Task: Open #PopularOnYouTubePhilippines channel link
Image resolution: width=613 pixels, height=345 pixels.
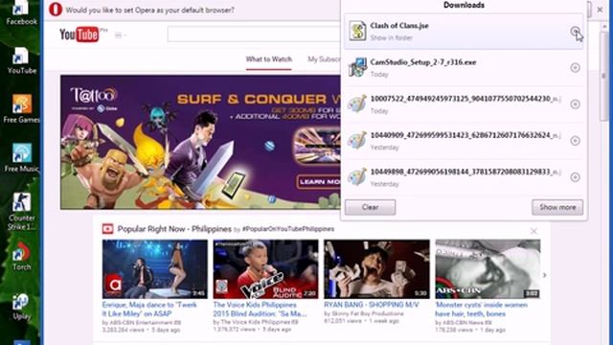Action: coord(288,229)
